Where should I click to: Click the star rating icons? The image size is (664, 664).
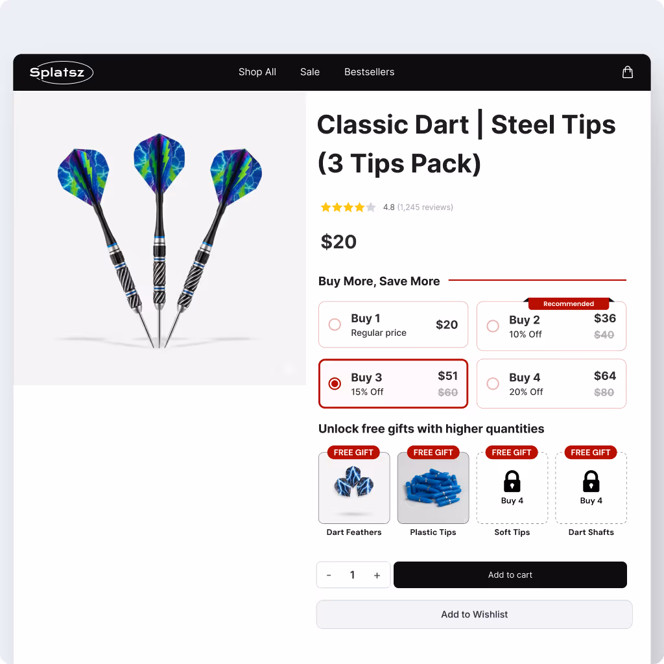[348, 207]
